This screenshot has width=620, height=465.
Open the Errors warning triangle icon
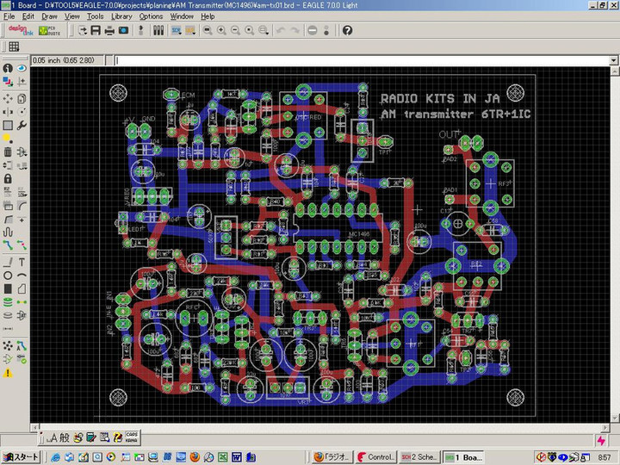pos(8,373)
